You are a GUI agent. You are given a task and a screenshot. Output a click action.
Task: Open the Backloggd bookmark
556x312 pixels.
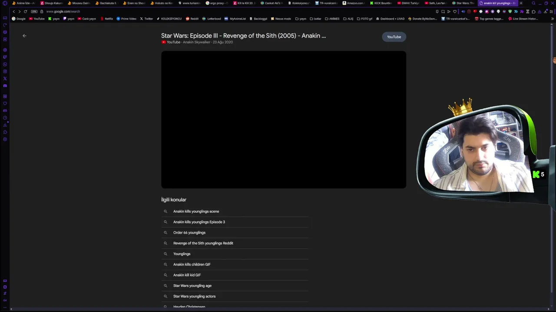[258, 19]
